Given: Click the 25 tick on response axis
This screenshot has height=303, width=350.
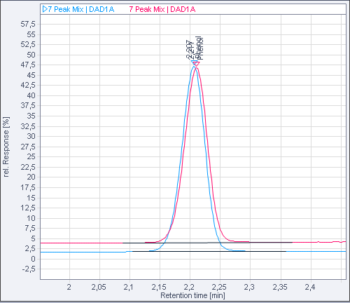Looking at the screenshot, I should tap(31, 156).
